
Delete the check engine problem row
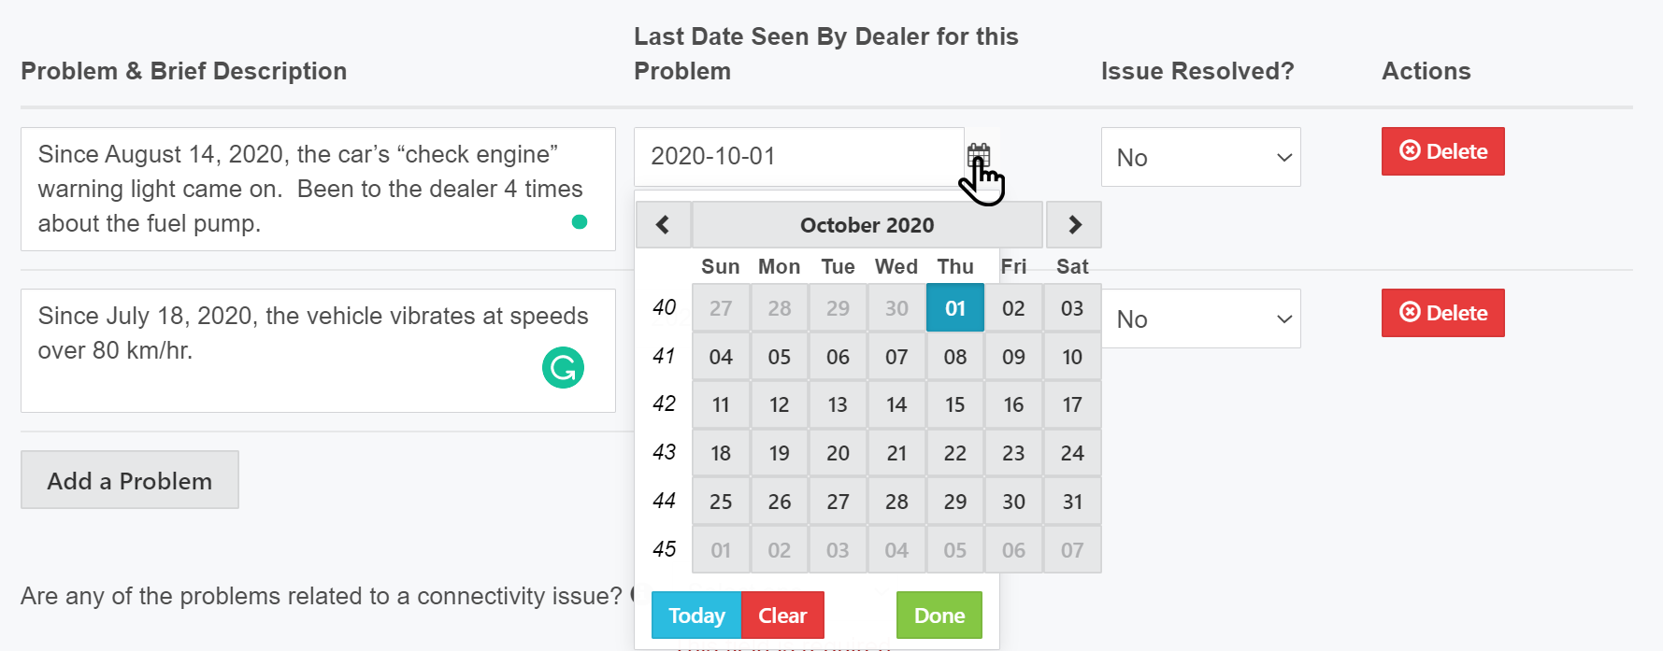1442,151
